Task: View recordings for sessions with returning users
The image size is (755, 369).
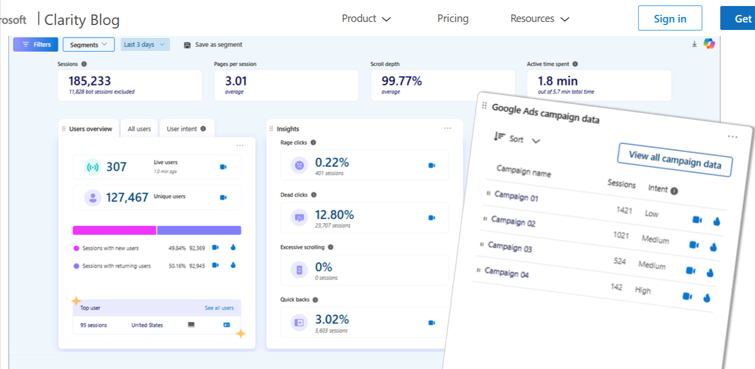Action: click(215, 265)
